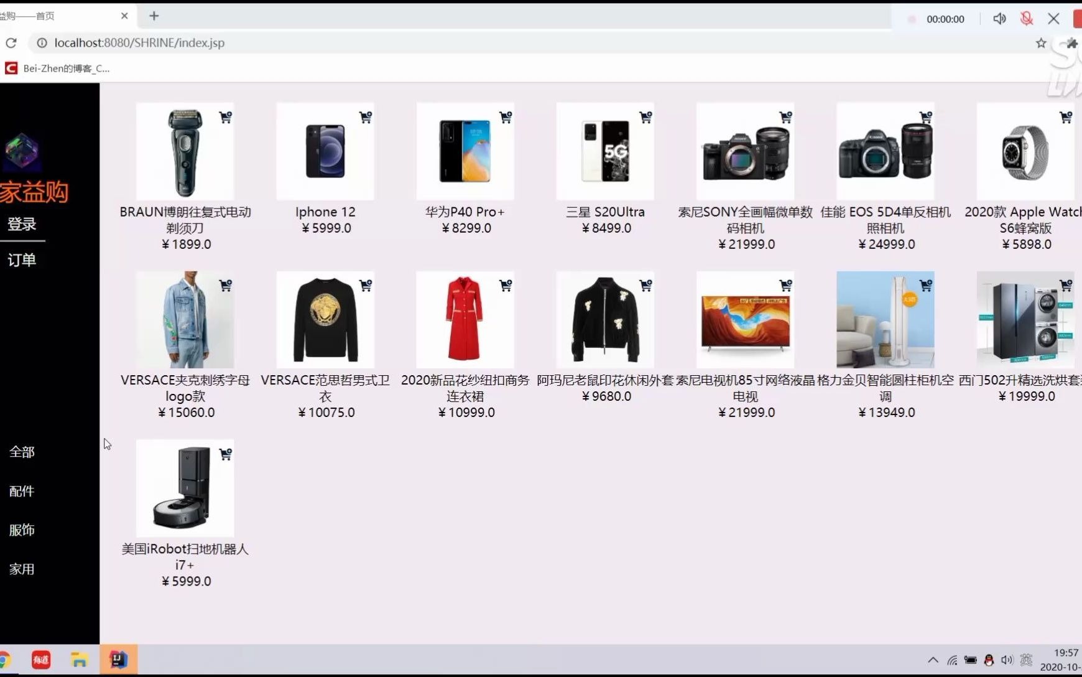Viewport: 1082px width, 677px height.
Task: Click the address bar URL
Action: click(139, 43)
